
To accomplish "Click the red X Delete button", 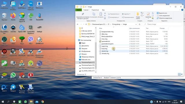I will pyautogui.click(x=126, y=14).
